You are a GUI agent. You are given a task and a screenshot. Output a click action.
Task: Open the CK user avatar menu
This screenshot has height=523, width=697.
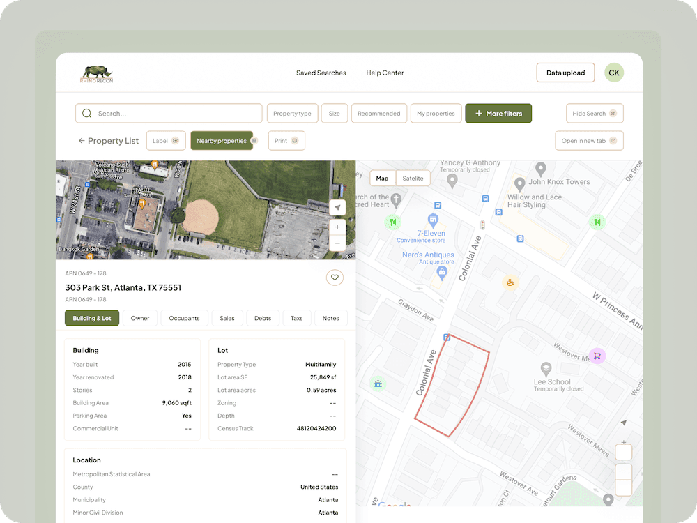[614, 73]
